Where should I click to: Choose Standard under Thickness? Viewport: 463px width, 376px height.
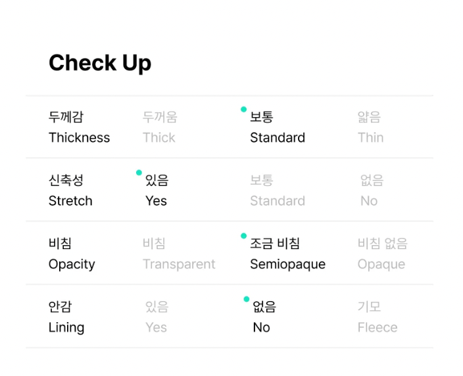pyautogui.click(x=277, y=128)
